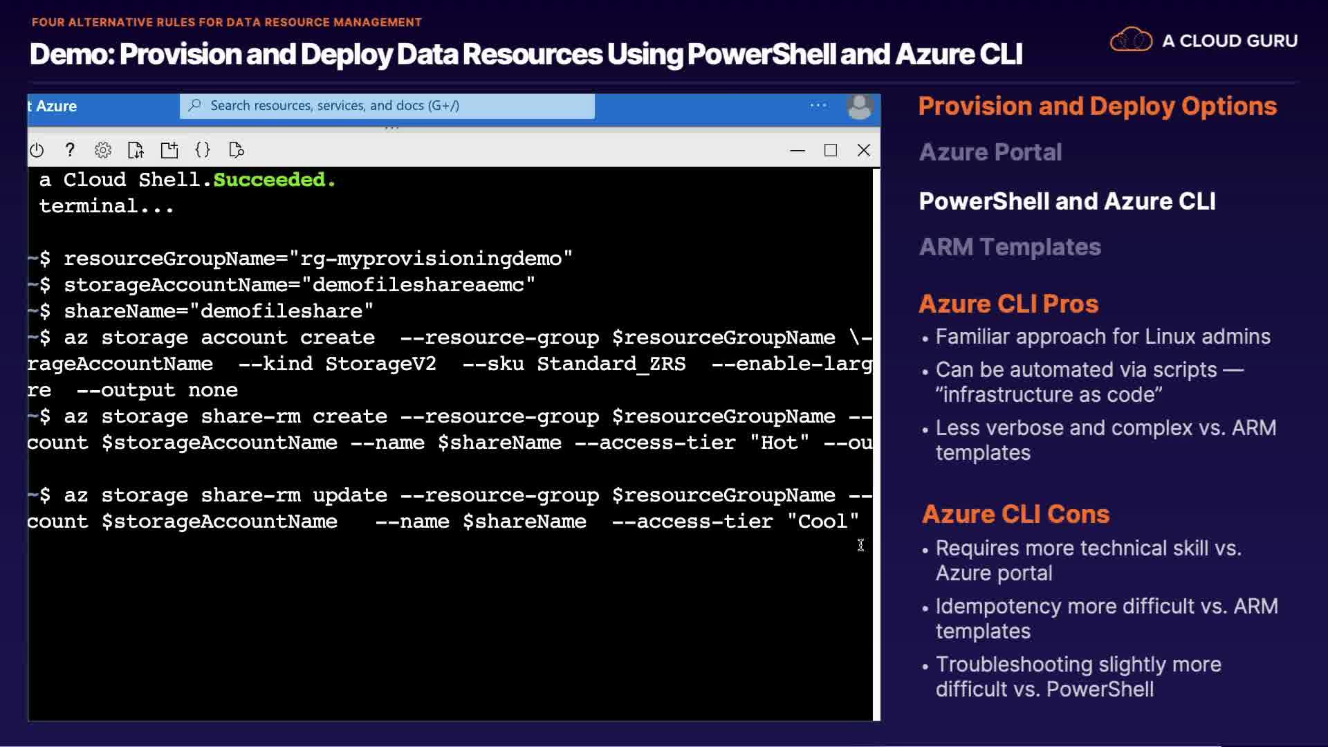The height and width of the screenshot is (747, 1328).
Task: Maximize the Cloud Shell pane
Action: [x=831, y=150]
